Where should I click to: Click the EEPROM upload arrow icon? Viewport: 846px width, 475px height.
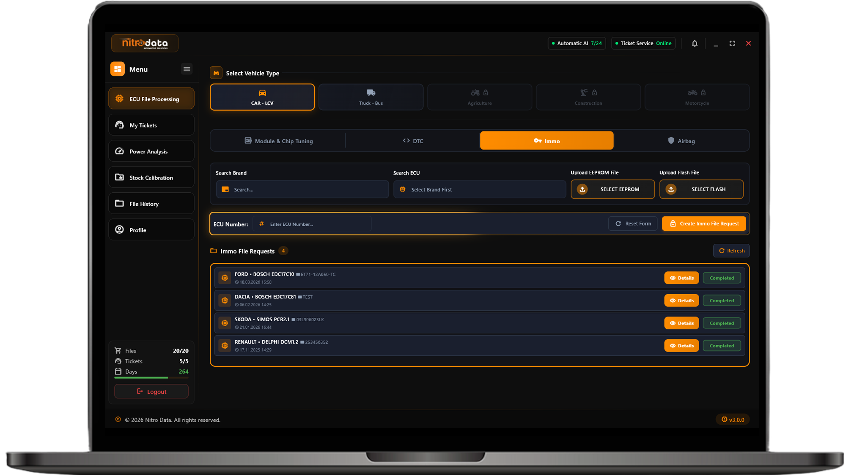click(x=582, y=189)
